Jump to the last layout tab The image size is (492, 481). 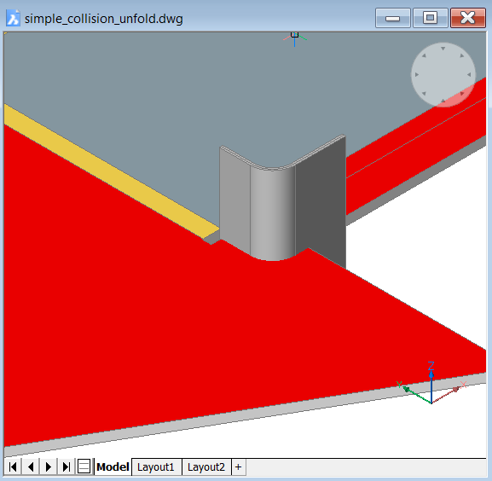pos(66,467)
